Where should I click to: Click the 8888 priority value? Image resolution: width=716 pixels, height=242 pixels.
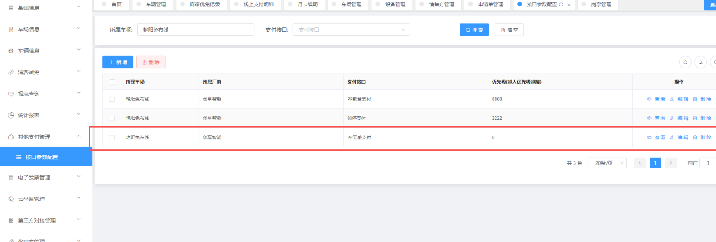(497, 99)
